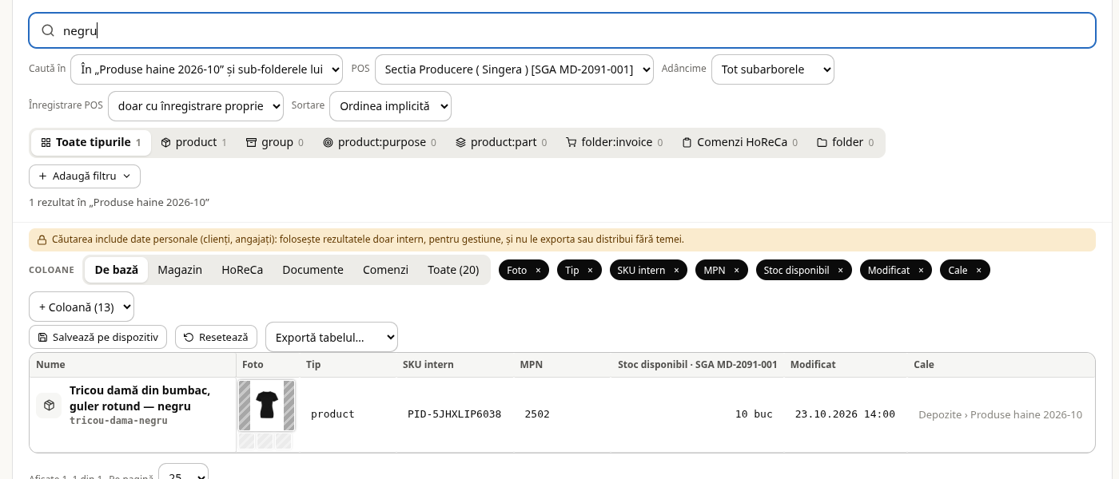Remove the MPN column chip
Image resolution: width=1119 pixels, height=479 pixels.
tap(736, 271)
